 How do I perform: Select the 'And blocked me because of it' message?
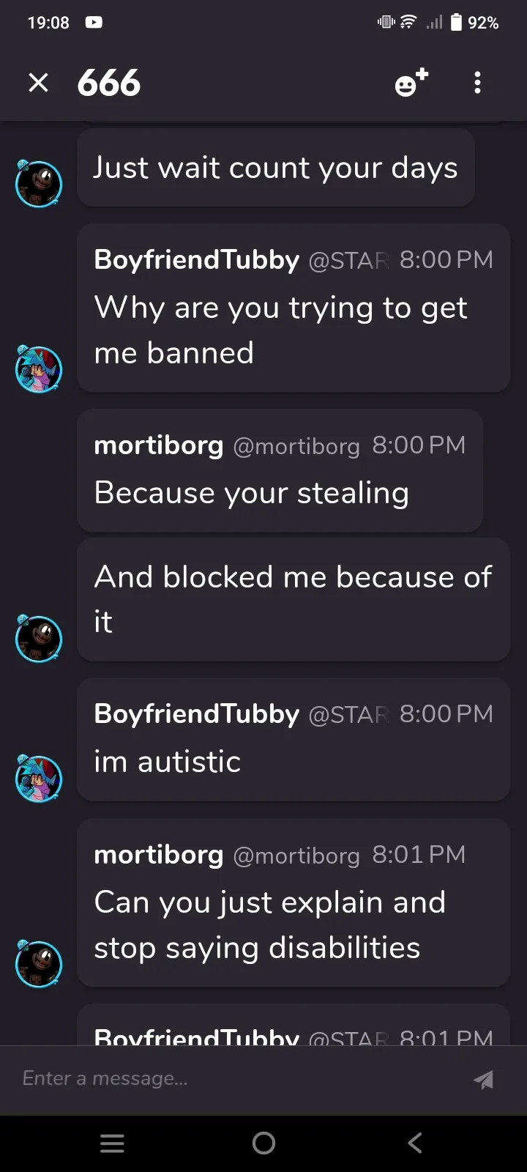pyautogui.click(x=293, y=599)
